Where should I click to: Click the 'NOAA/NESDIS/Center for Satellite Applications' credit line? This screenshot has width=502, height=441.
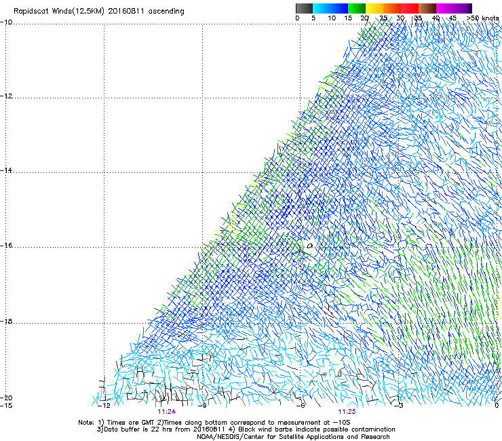click(x=293, y=437)
